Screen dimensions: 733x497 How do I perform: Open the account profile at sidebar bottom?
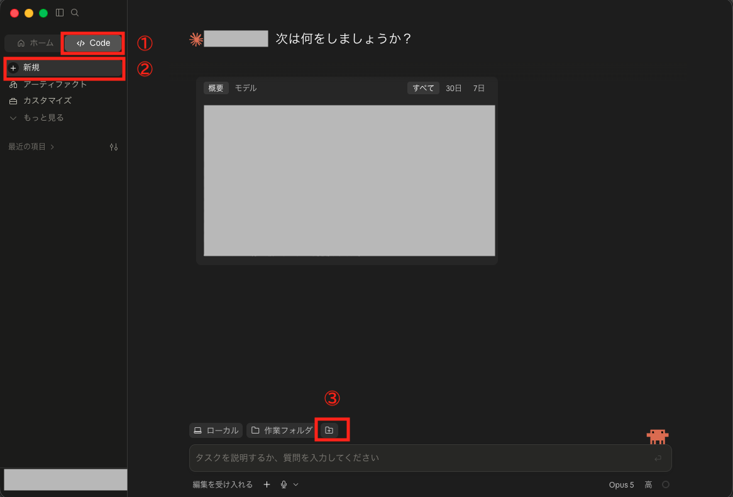pos(65,479)
